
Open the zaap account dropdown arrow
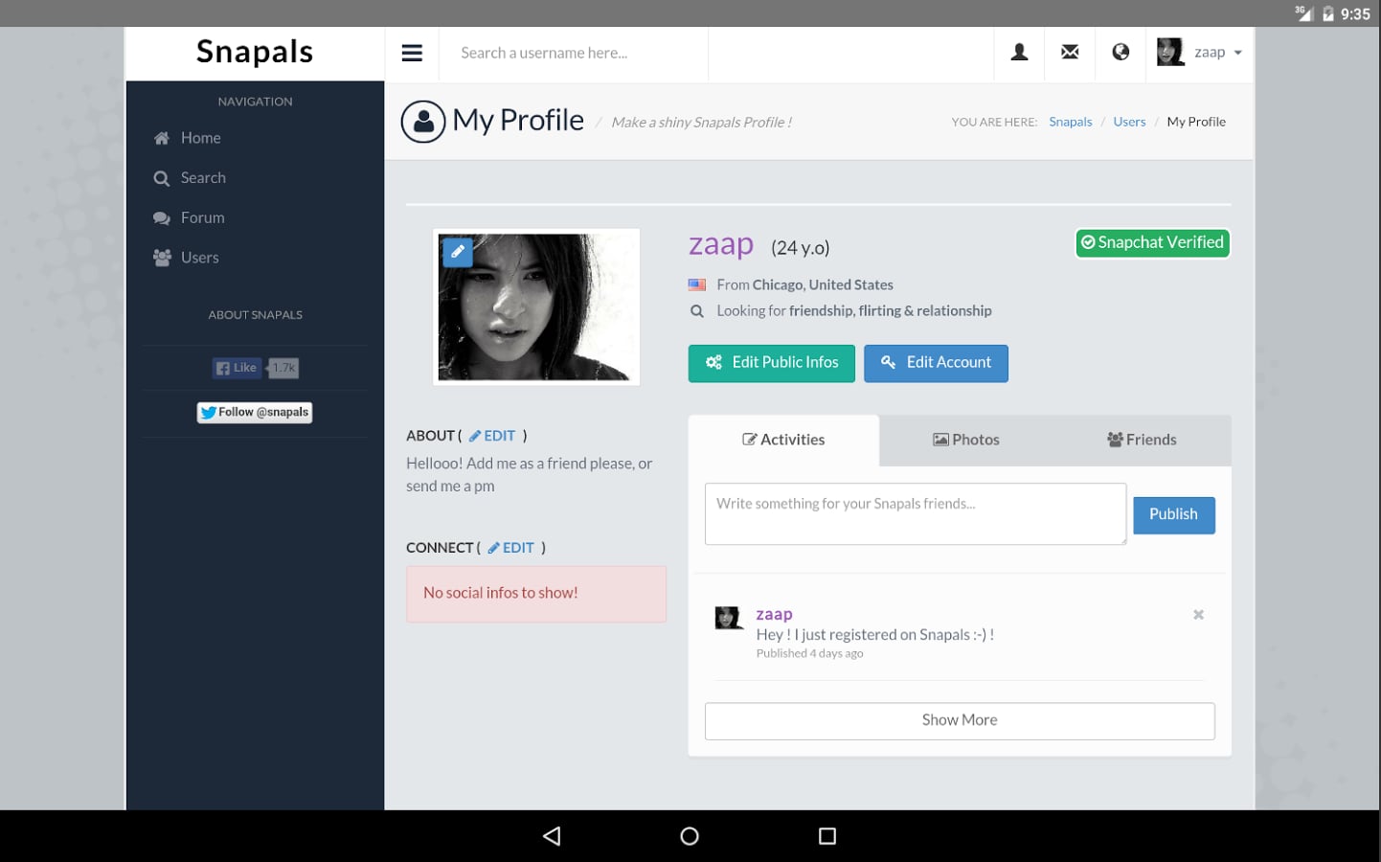pos(1238,53)
